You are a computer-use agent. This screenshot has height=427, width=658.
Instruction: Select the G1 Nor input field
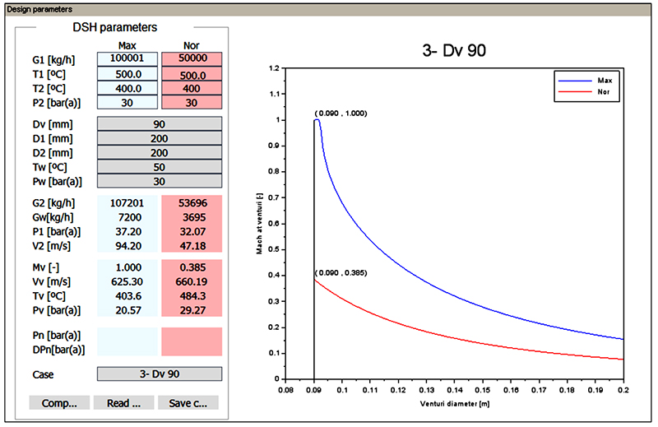[192, 58]
